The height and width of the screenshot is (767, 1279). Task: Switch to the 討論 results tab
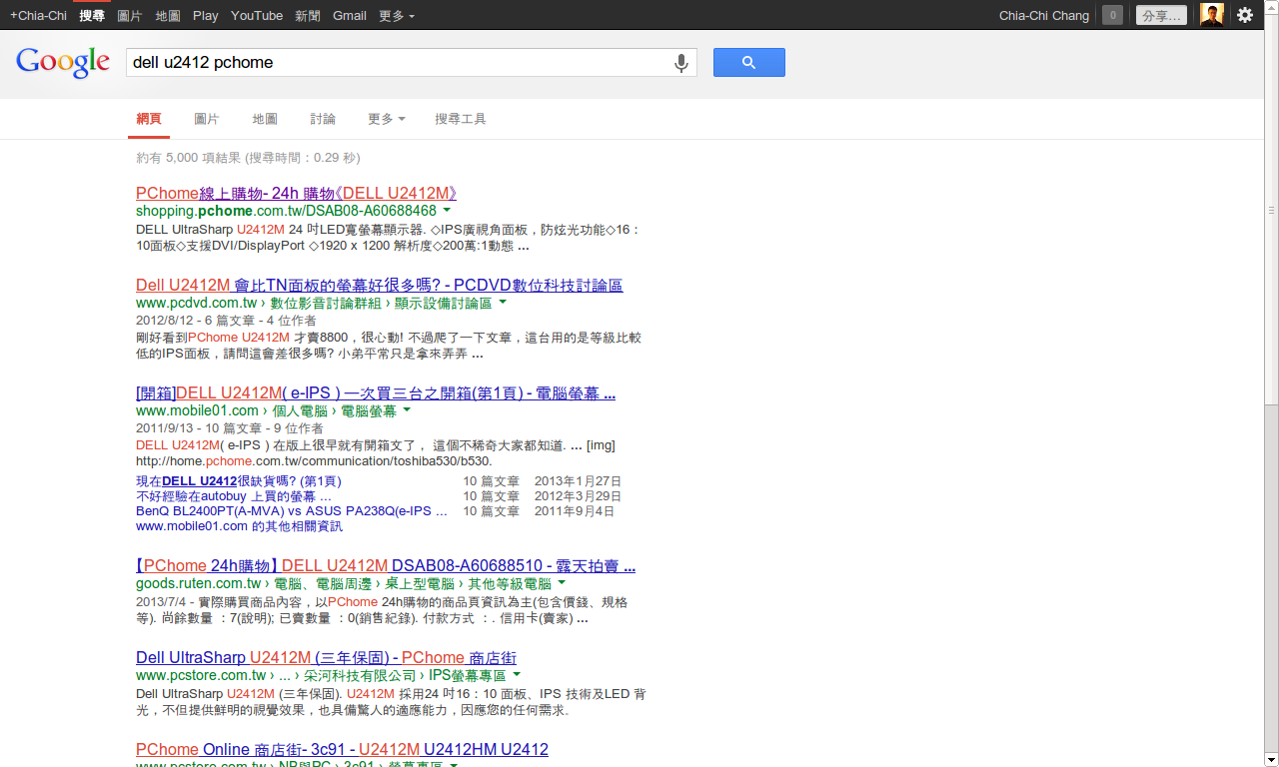pyautogui.click(x=323, y=119)
